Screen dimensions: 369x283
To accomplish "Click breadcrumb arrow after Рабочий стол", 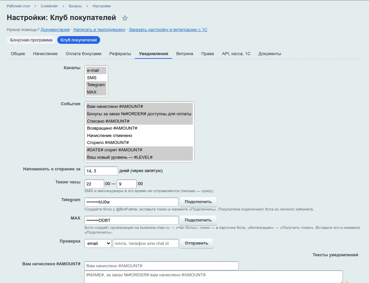I will (35, 6).
